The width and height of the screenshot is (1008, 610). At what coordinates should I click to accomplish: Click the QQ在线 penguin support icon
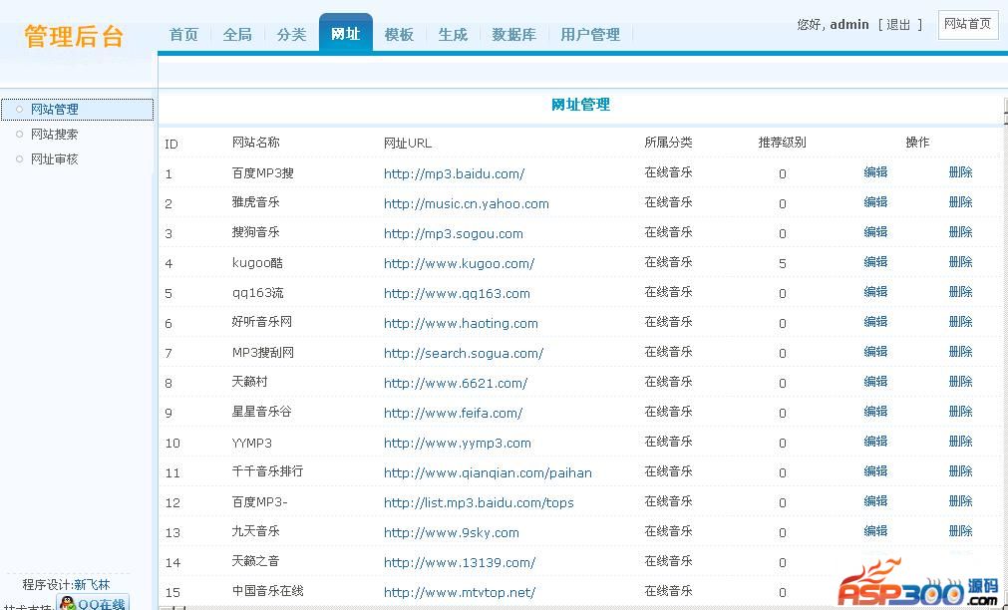click(x=95, y=603)
